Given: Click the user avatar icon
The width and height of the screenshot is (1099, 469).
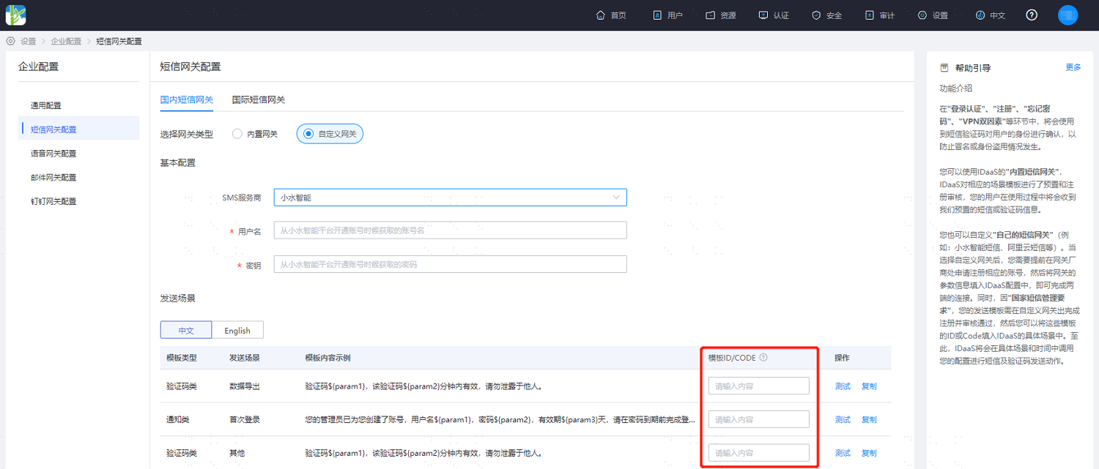Looking at the screenshot, I should (1068, 15).
